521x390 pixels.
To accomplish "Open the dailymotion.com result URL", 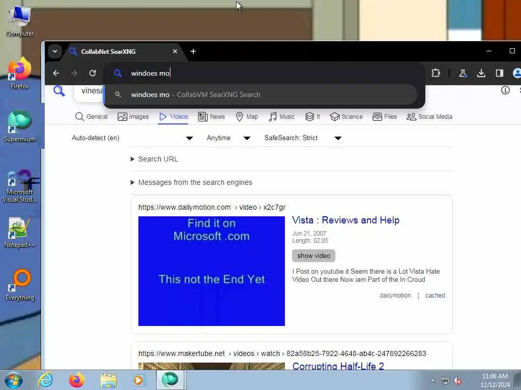I will pos(212,207).
